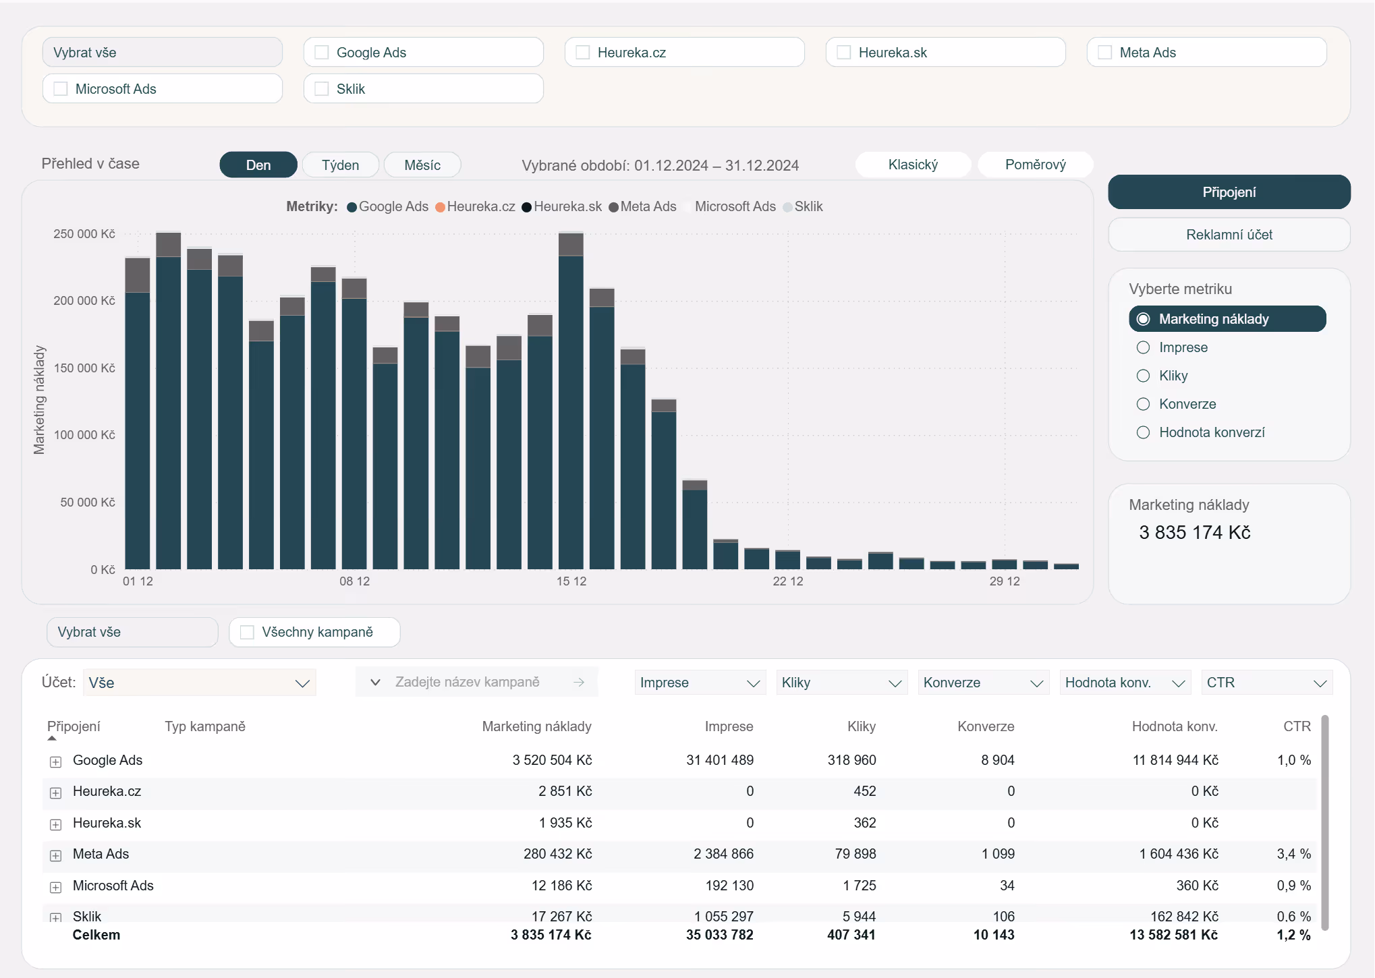Select the Marketing náklady radio button

click(x=1143, y=319)
